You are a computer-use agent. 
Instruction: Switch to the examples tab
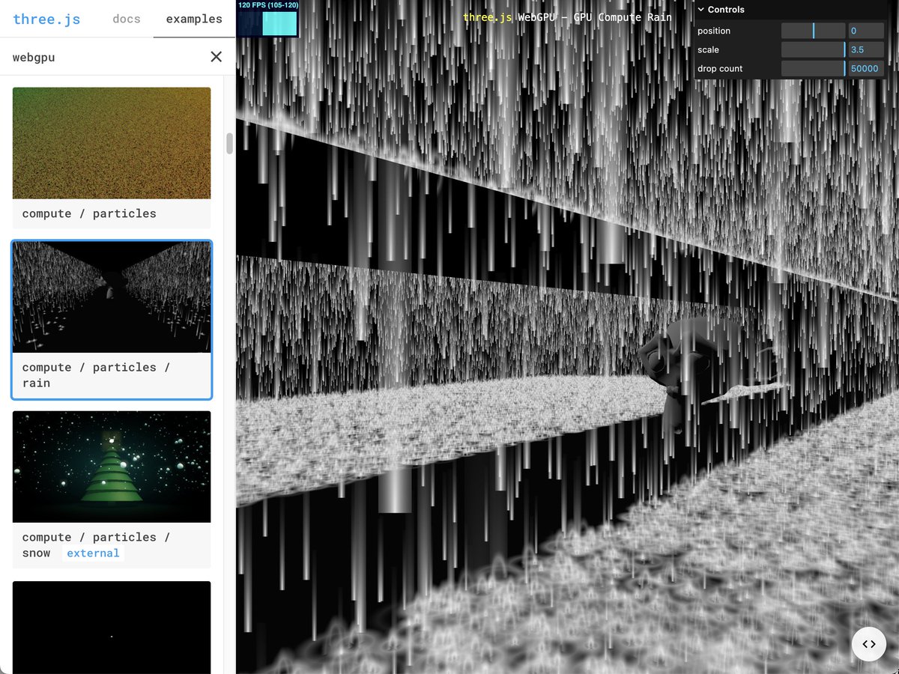point(193,19)
